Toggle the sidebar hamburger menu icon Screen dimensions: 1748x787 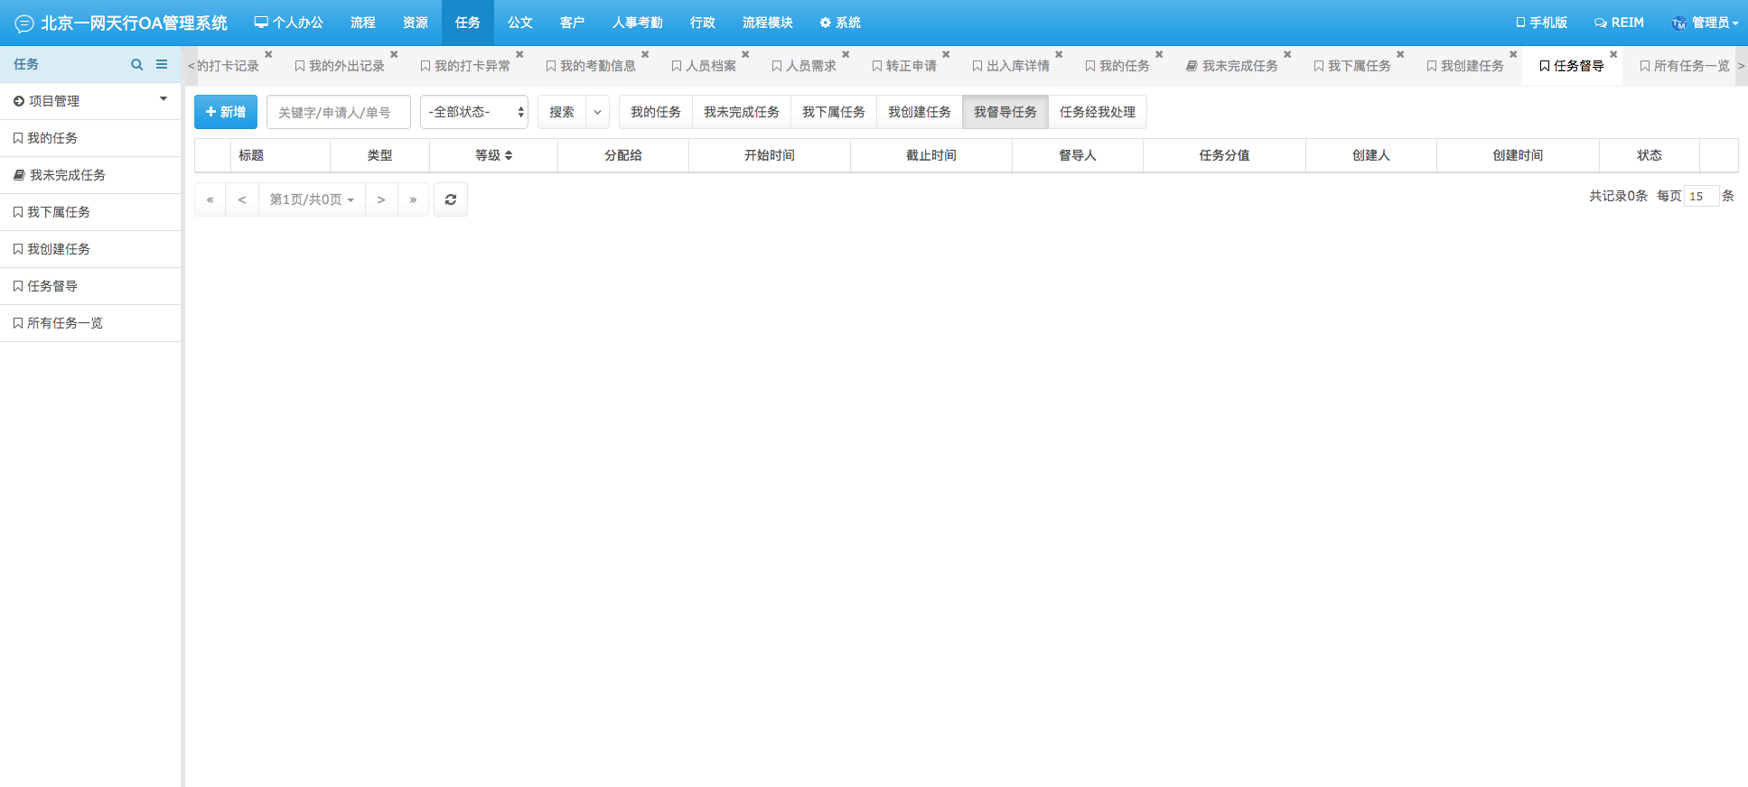[162, 65]
